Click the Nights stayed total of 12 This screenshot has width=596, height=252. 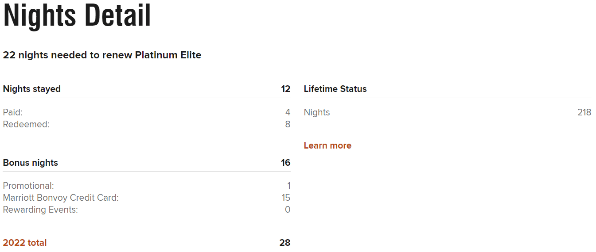(285, 89)
